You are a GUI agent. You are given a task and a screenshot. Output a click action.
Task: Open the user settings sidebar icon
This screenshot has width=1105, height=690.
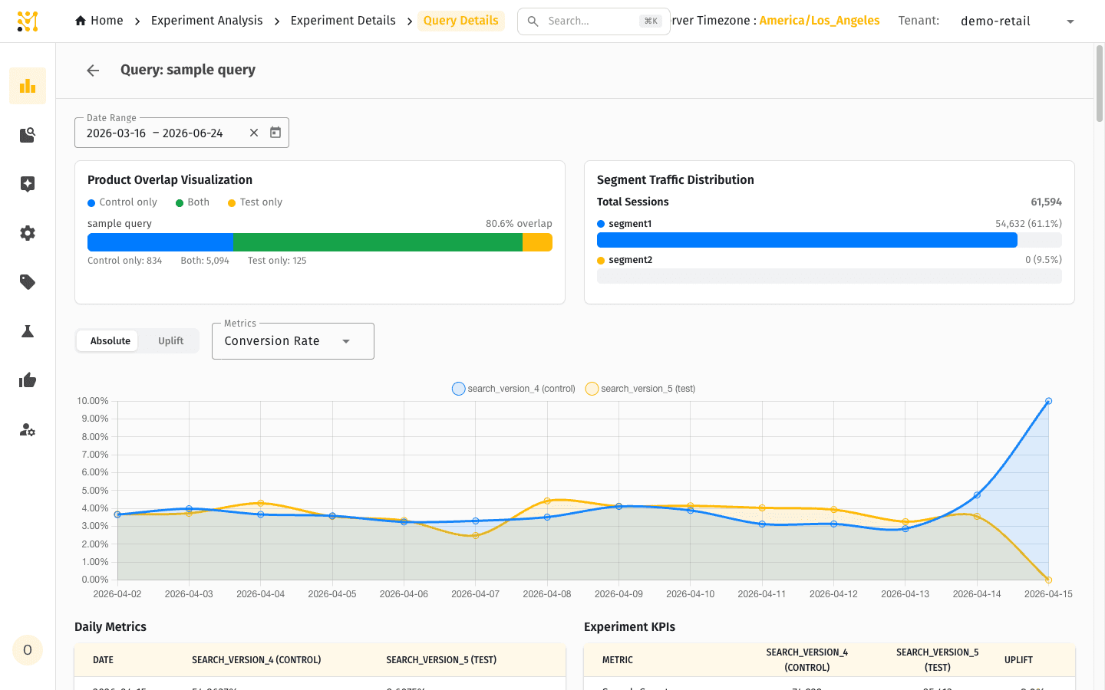pos(28,429)
